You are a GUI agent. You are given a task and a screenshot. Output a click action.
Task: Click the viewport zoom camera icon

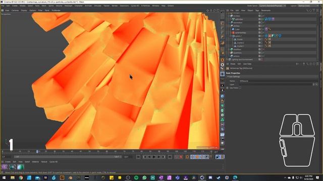[x=211, y=10]
